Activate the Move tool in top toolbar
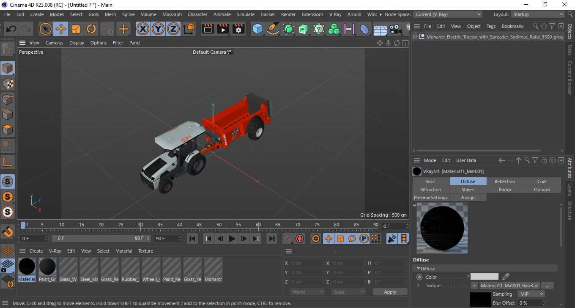Screen dimensions: 575x308 (x=61, y=29)
